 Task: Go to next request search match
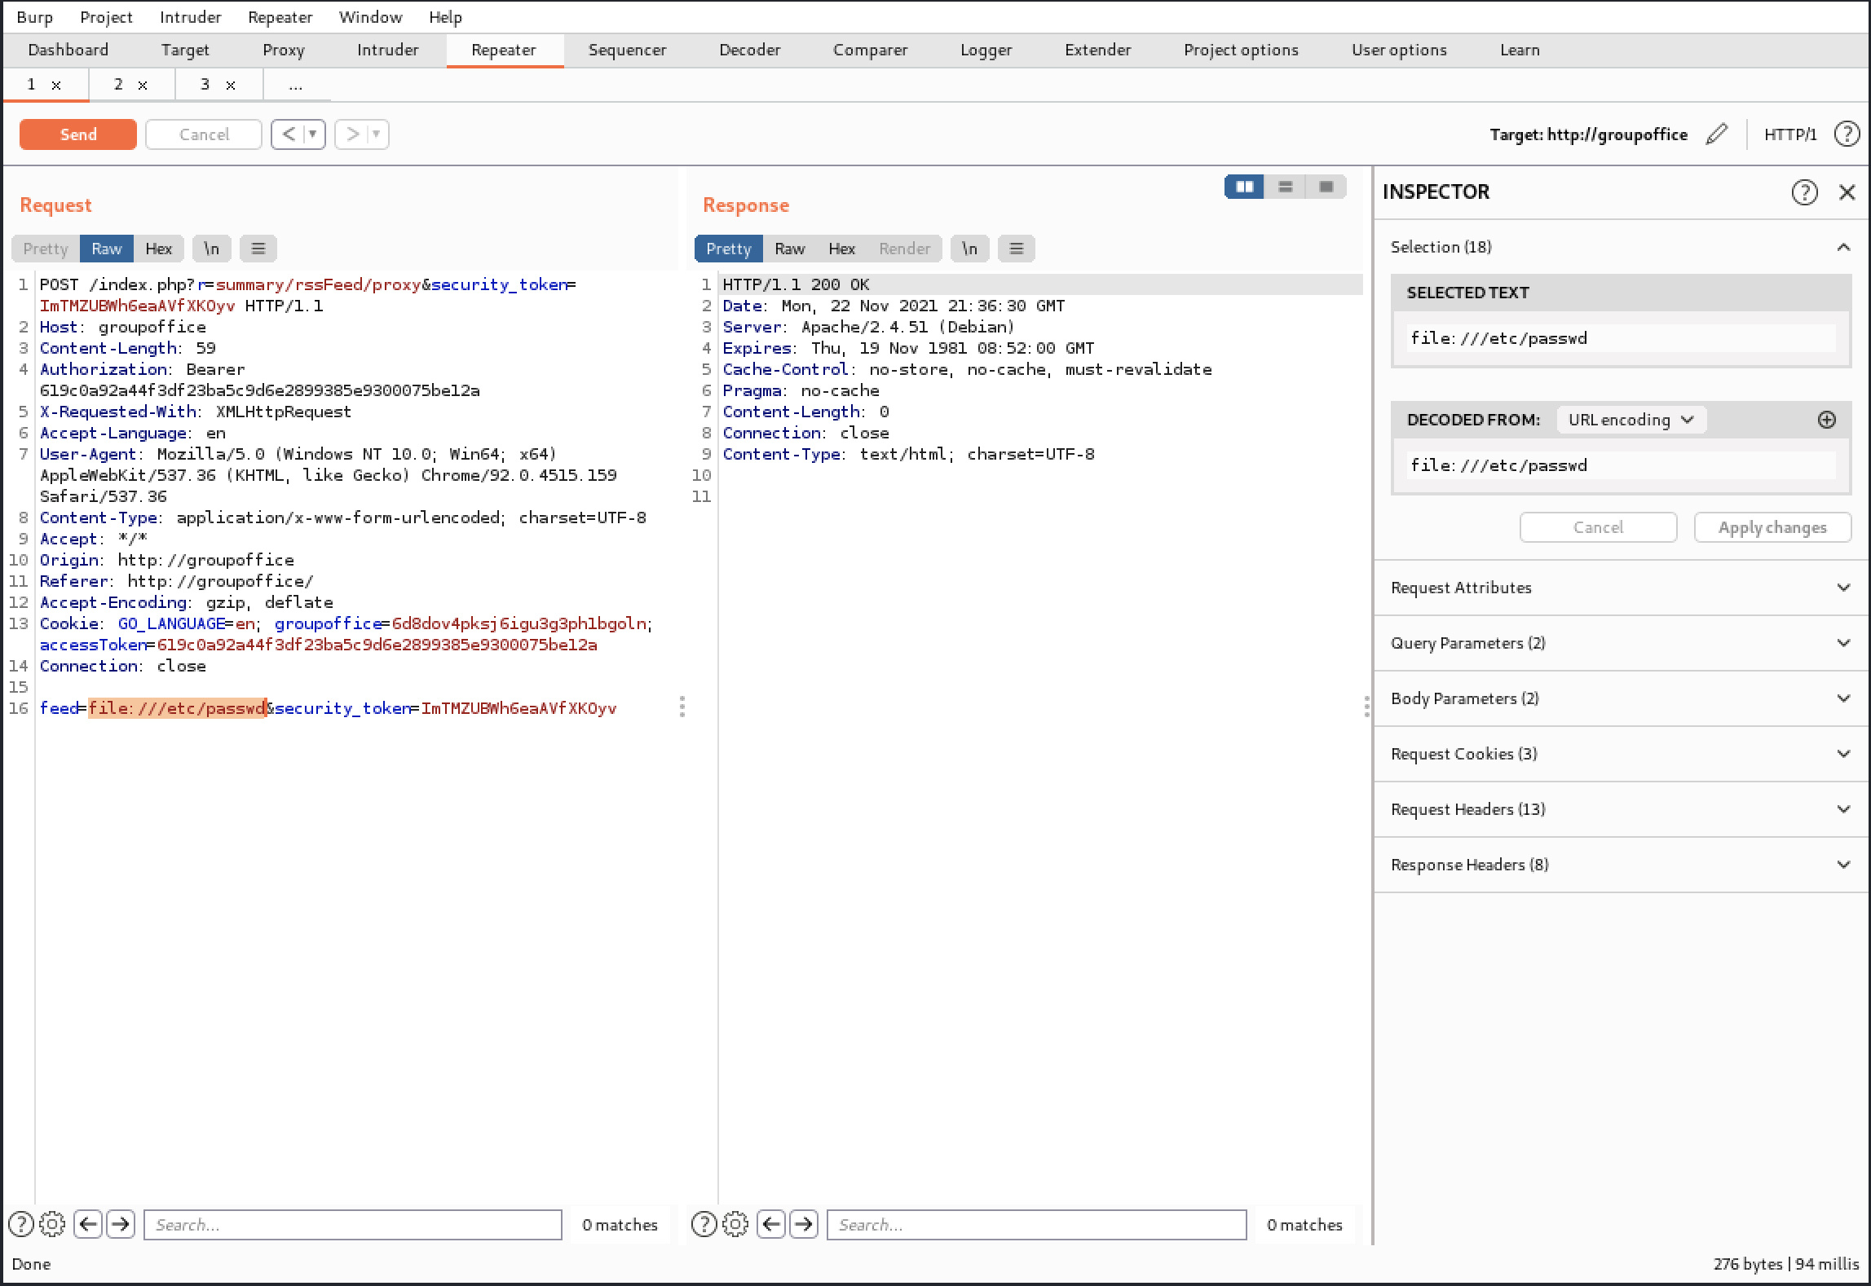121,1224
